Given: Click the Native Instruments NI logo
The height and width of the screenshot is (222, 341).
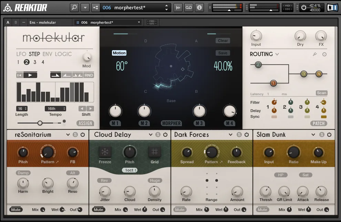Looking at the screenshot, I should 332,8.
